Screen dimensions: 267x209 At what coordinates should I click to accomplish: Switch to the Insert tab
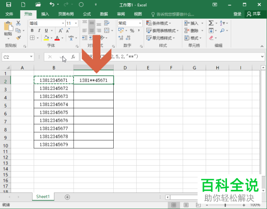pos(45,14)
